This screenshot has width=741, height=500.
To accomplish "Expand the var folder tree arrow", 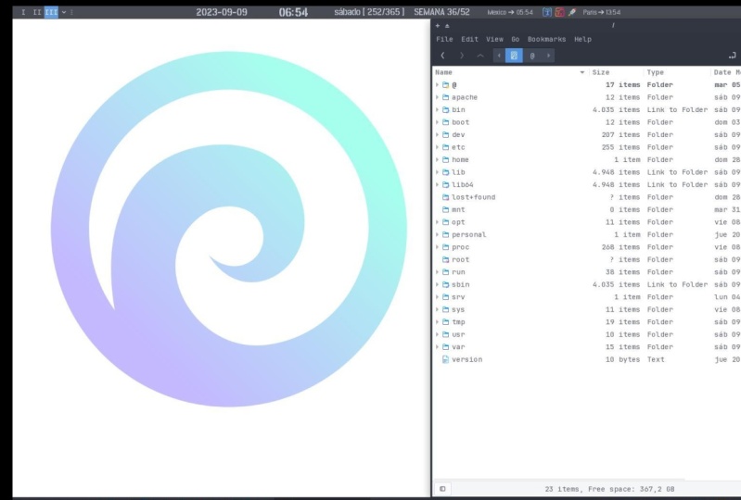I will point(437,346).
